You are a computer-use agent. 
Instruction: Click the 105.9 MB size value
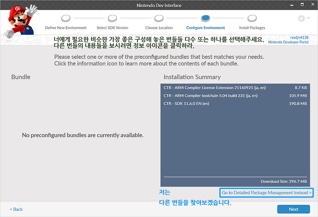(x=298, y=95)
